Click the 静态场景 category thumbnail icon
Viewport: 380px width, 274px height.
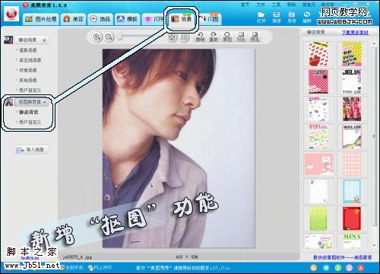[8, 40]
